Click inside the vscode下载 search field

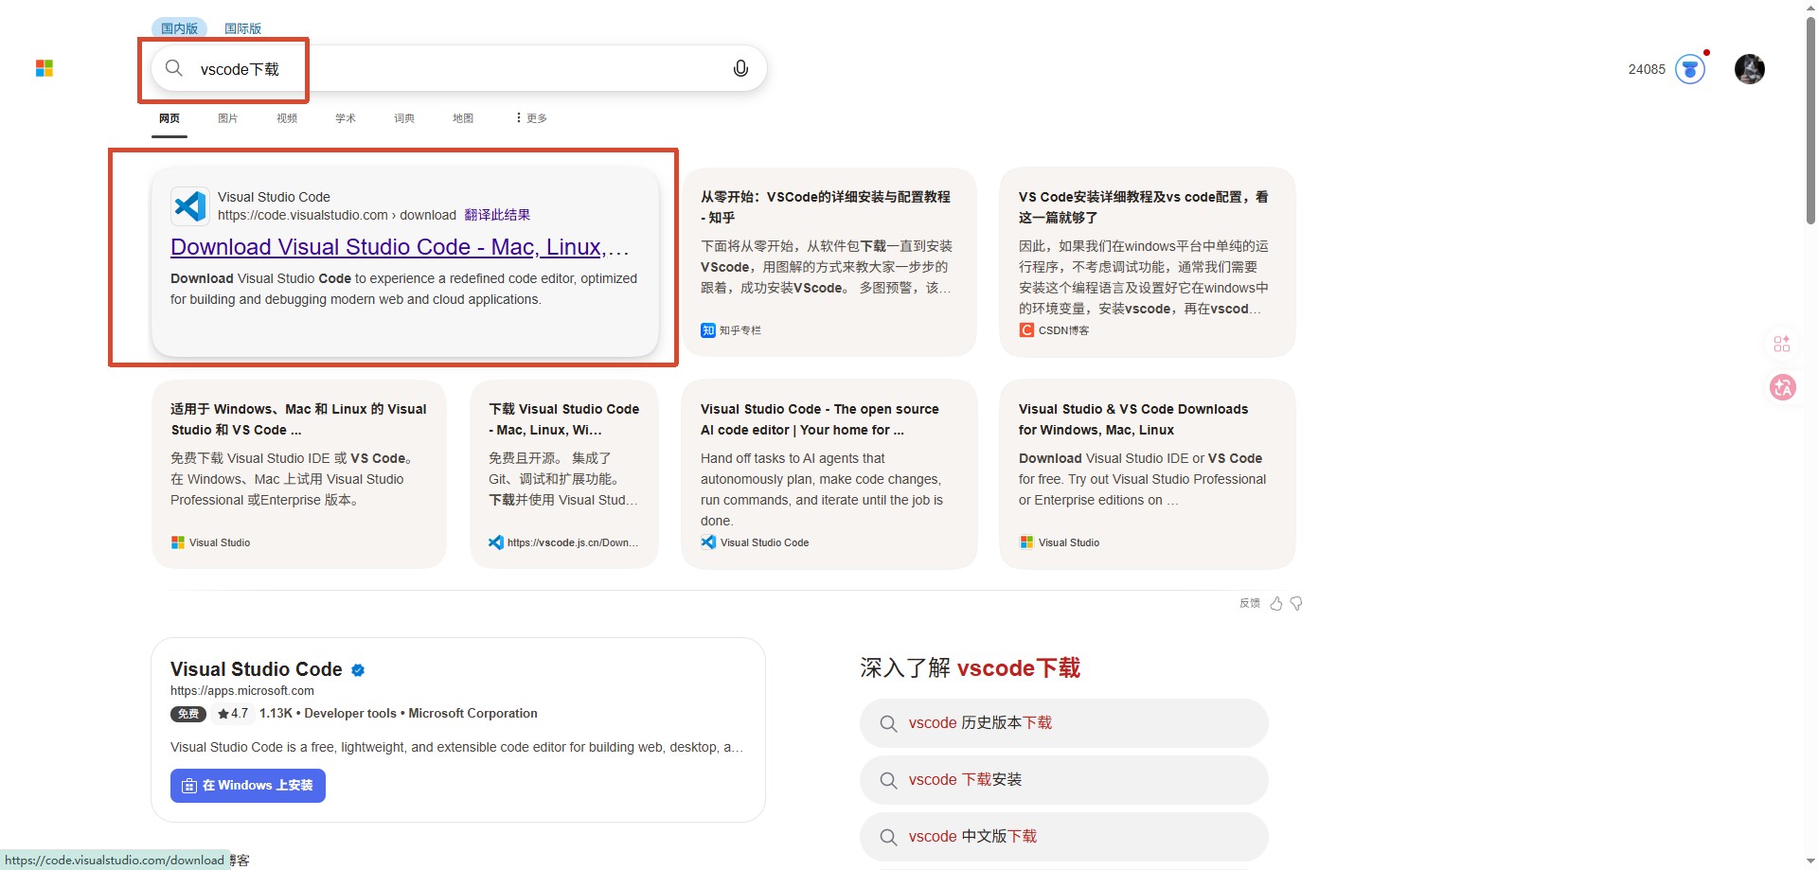[459, 68]
